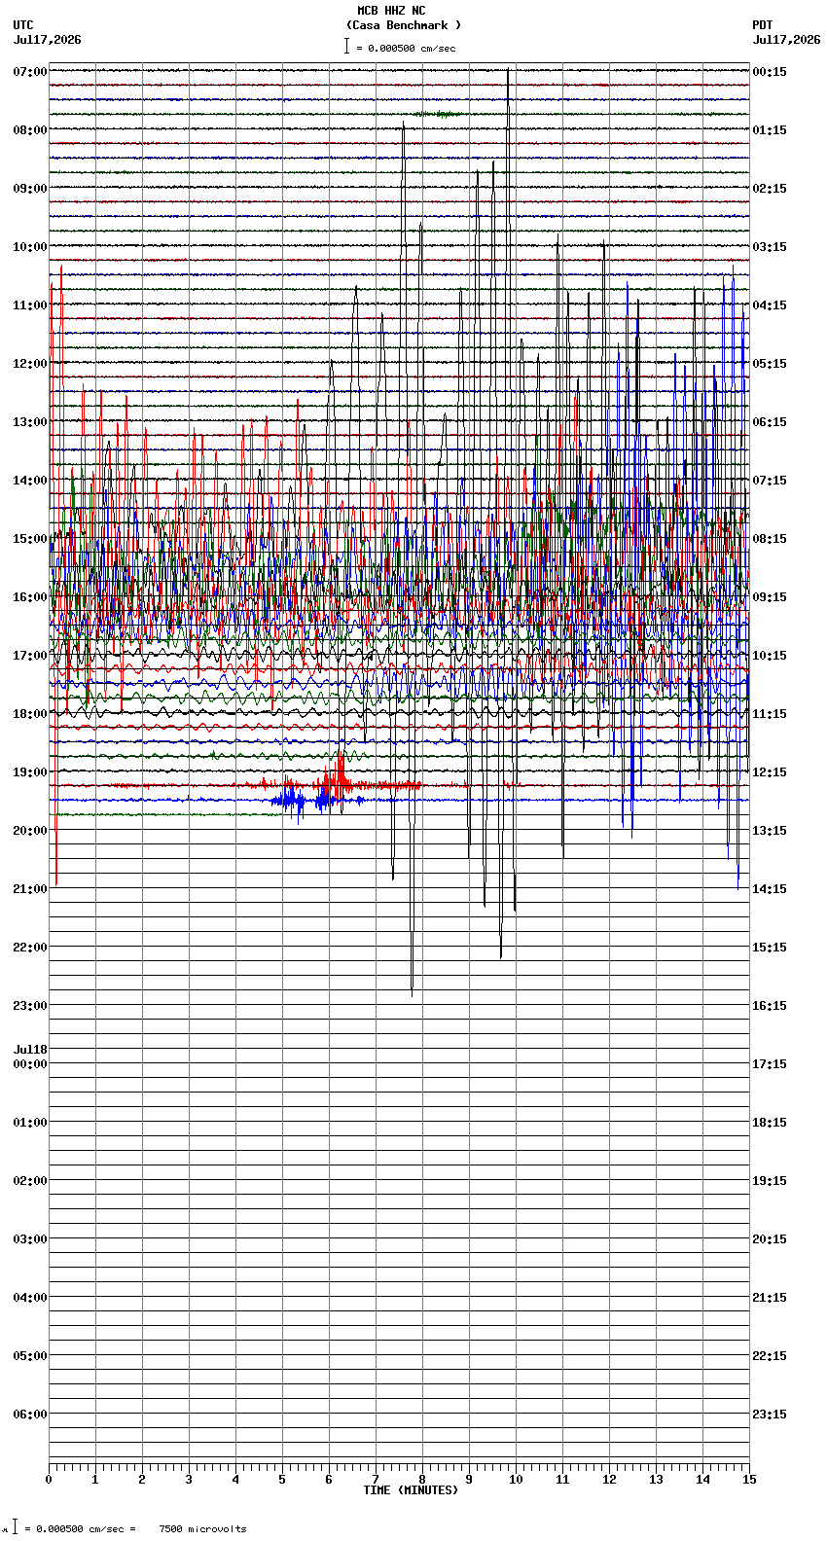Image resolution: width=827 pixels, height=1541 pixels.
Task: Click the scale legend '= 0.000500 cm/sec' at top
Action: [406, 48]
